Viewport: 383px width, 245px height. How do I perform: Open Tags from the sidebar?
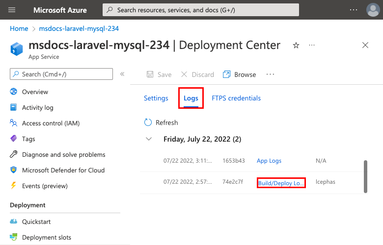[28, 139]
